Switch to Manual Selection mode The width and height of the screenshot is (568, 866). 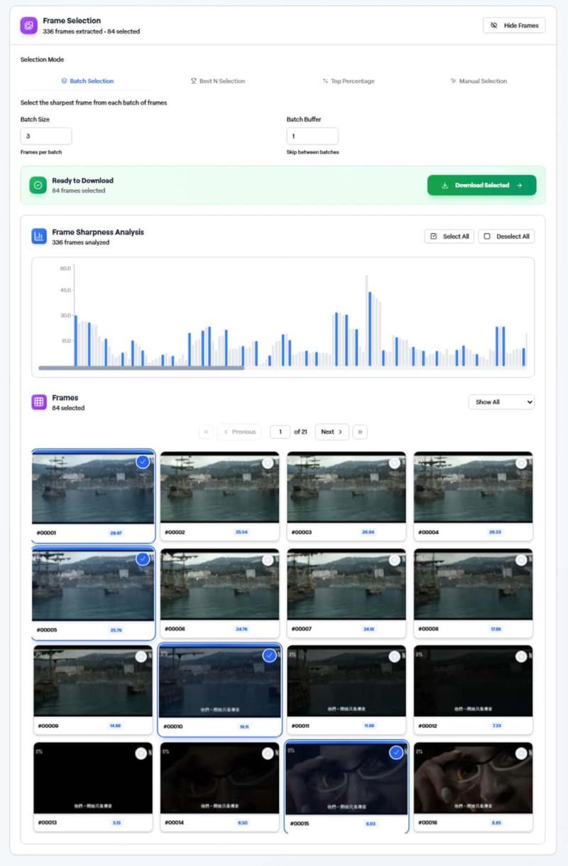tap(479, 81)
